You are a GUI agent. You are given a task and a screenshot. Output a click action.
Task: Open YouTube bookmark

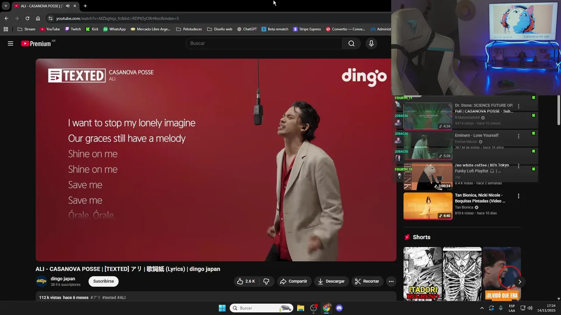(50, 29)
